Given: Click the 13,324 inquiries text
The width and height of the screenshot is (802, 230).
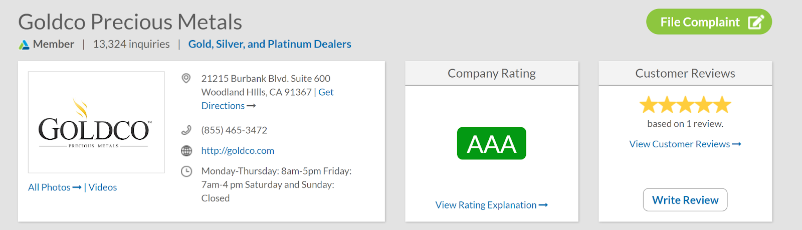Looking at the screenshot, I should (131, 44).
